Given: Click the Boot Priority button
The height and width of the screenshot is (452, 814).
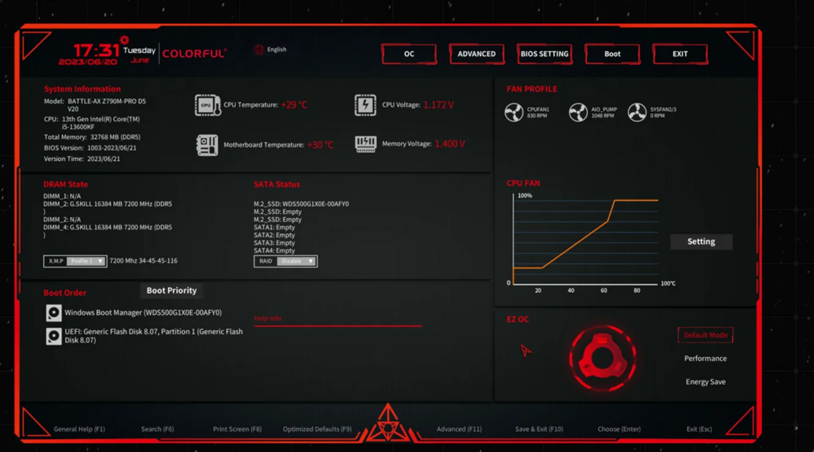Looking at the screenshot, I should click(172, 290).
